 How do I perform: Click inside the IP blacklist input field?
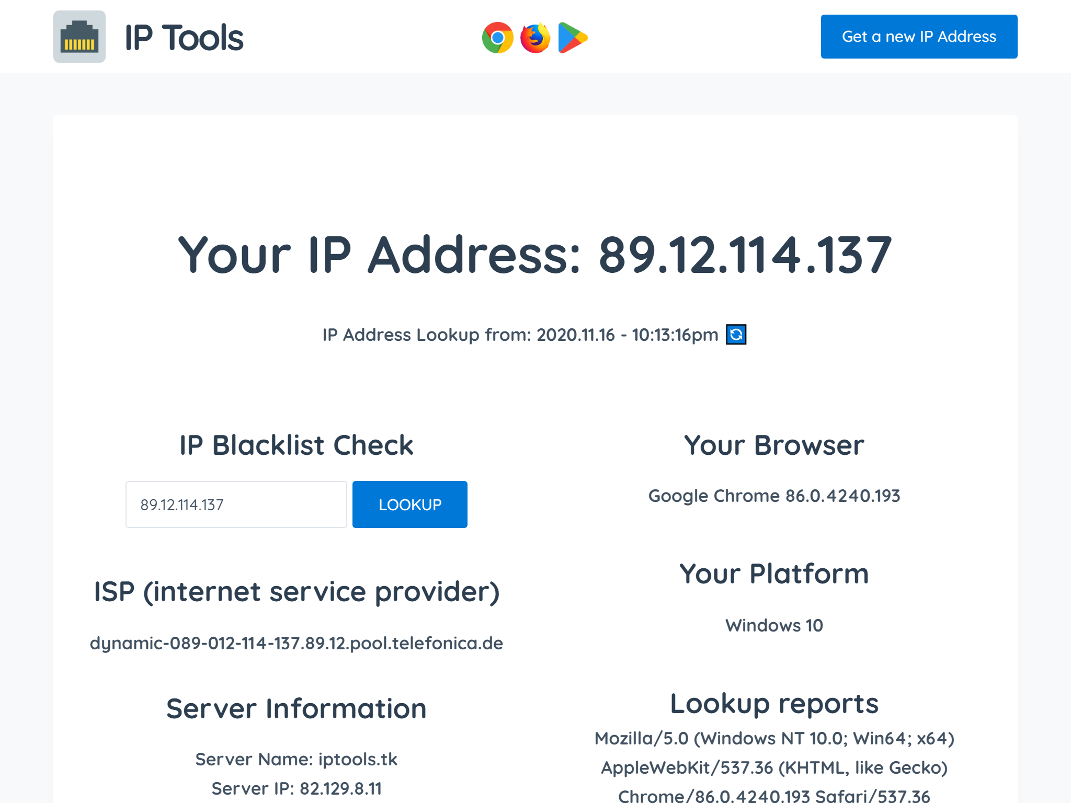(x=236, y=504)
